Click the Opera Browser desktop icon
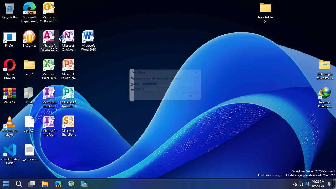This screenshot has width=336, height=189. pyautogui.click(x=10, y=69)
